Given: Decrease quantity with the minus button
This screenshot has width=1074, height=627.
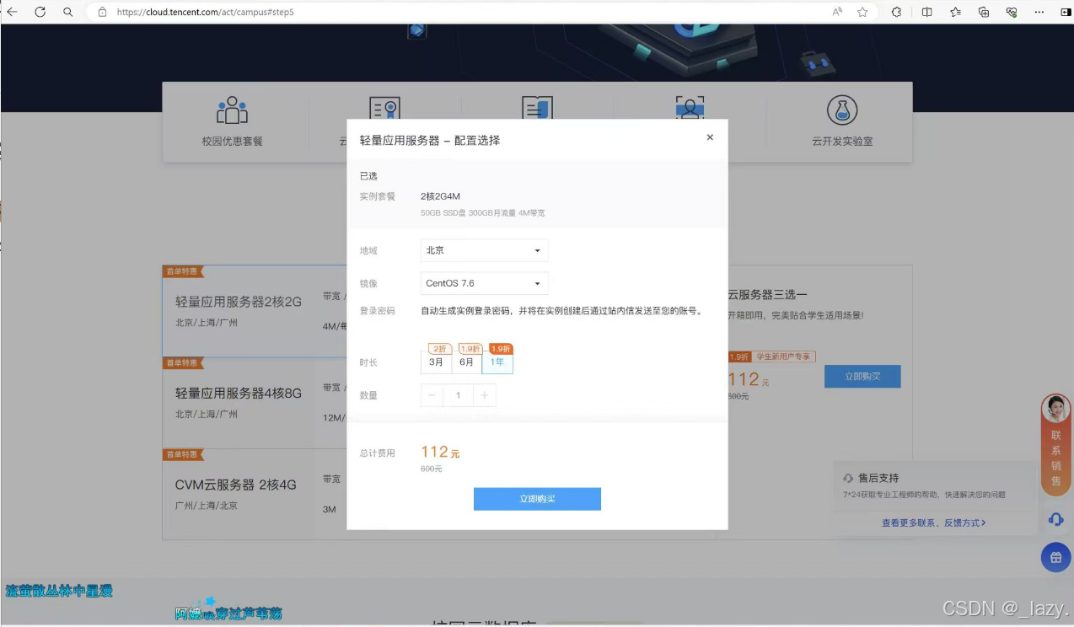Looking at the screenshot, I should (x=432, y=395).
